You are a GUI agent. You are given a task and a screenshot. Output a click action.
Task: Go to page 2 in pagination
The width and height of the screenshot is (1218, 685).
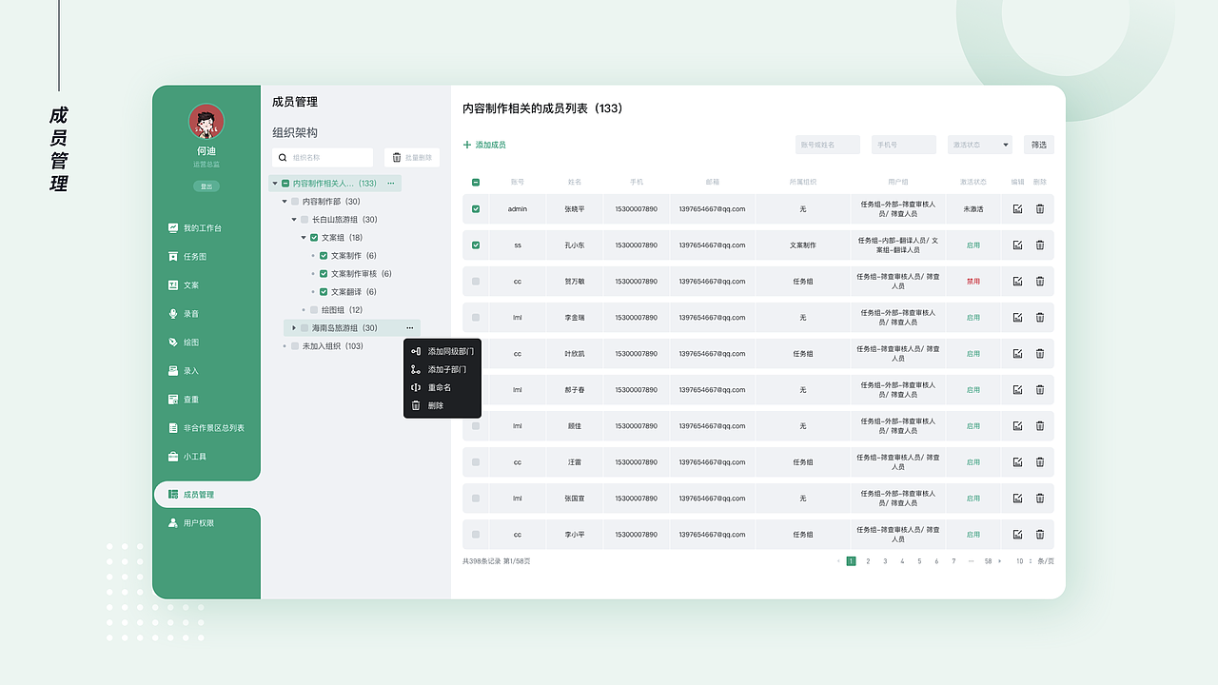pos(868,561)
